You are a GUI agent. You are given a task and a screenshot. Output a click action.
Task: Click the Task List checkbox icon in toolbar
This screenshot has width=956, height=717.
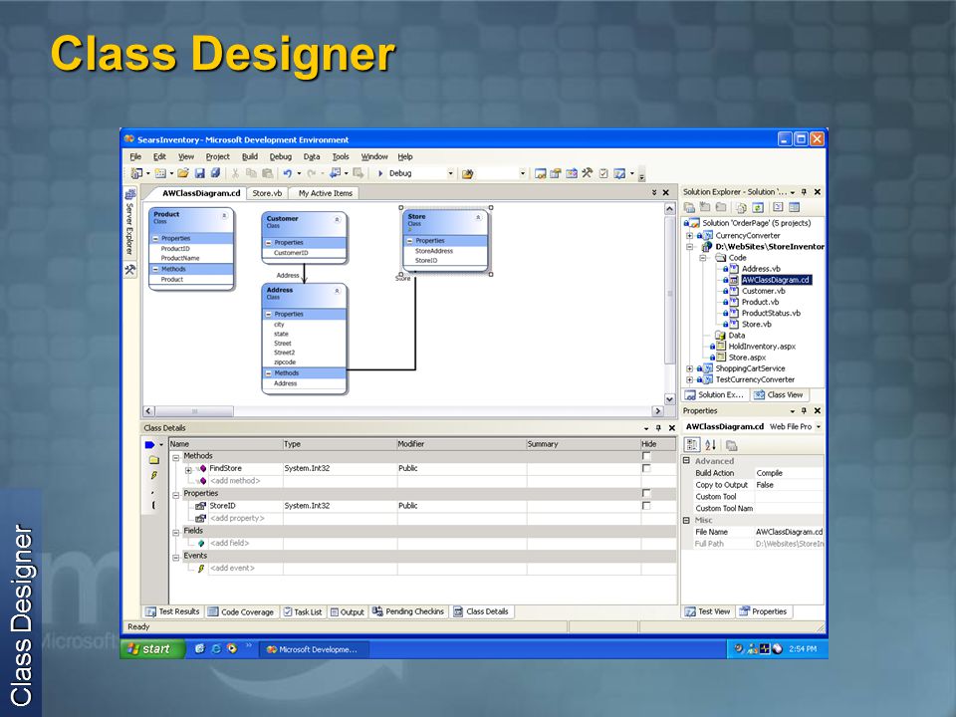click(x=603, y=173)
